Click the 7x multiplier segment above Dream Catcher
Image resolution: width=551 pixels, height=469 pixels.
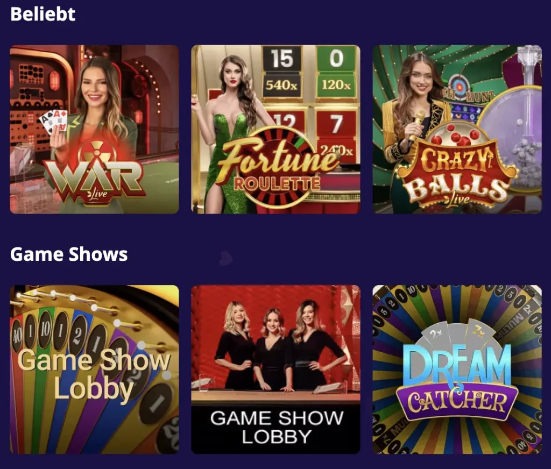[x=478, y=333]
